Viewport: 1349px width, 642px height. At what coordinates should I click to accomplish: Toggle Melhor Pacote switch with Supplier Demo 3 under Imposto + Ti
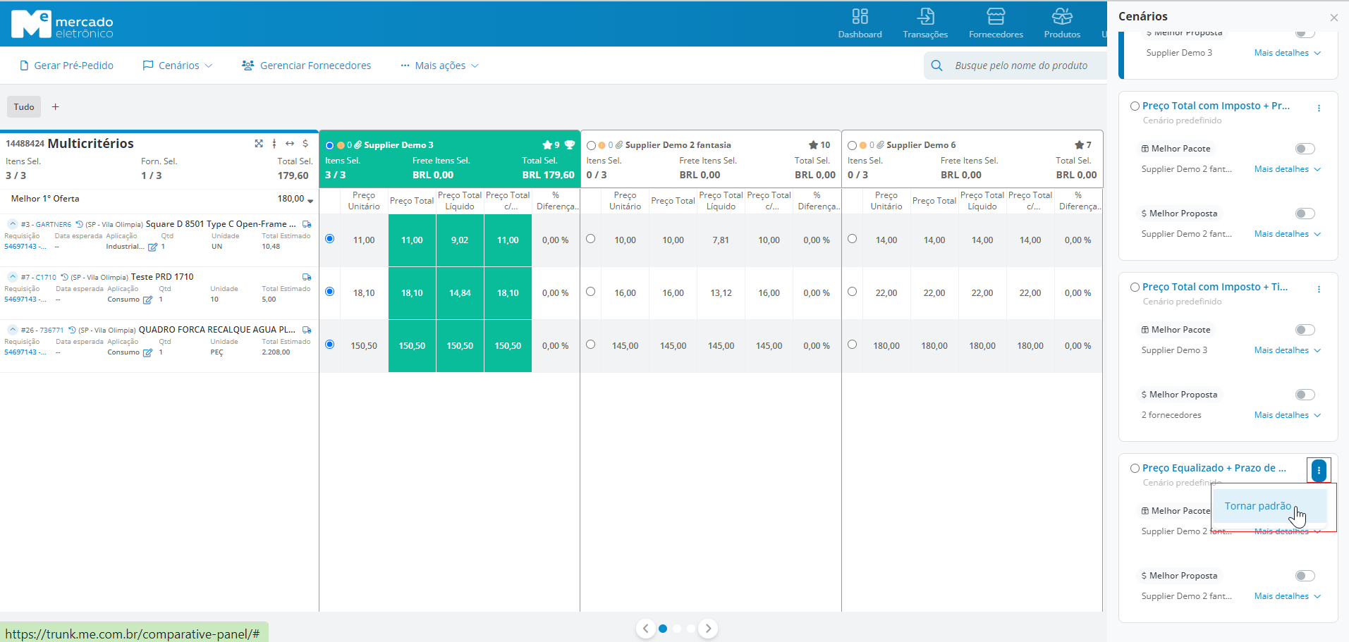coord(1305,330)
